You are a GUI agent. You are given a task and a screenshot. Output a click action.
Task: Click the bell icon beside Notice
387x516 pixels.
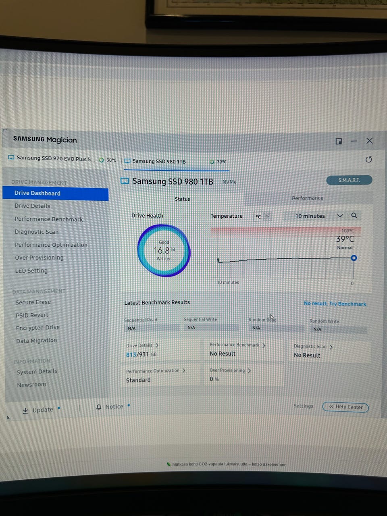click(x=99, y=407)
